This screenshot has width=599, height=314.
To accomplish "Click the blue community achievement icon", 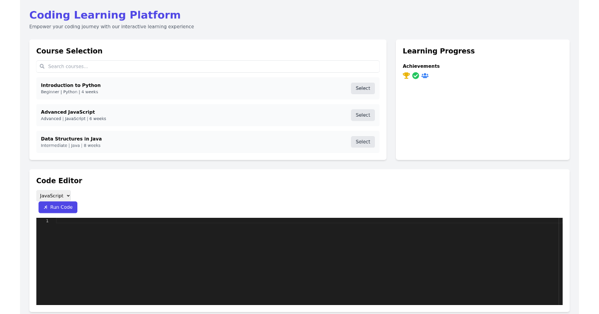I will [x=425, y=75].
